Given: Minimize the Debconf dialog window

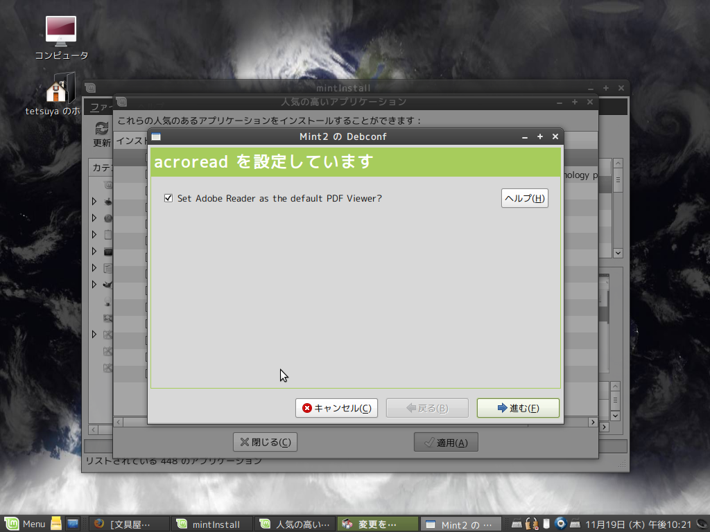Looking at the screenshot, I should [525, 136].
